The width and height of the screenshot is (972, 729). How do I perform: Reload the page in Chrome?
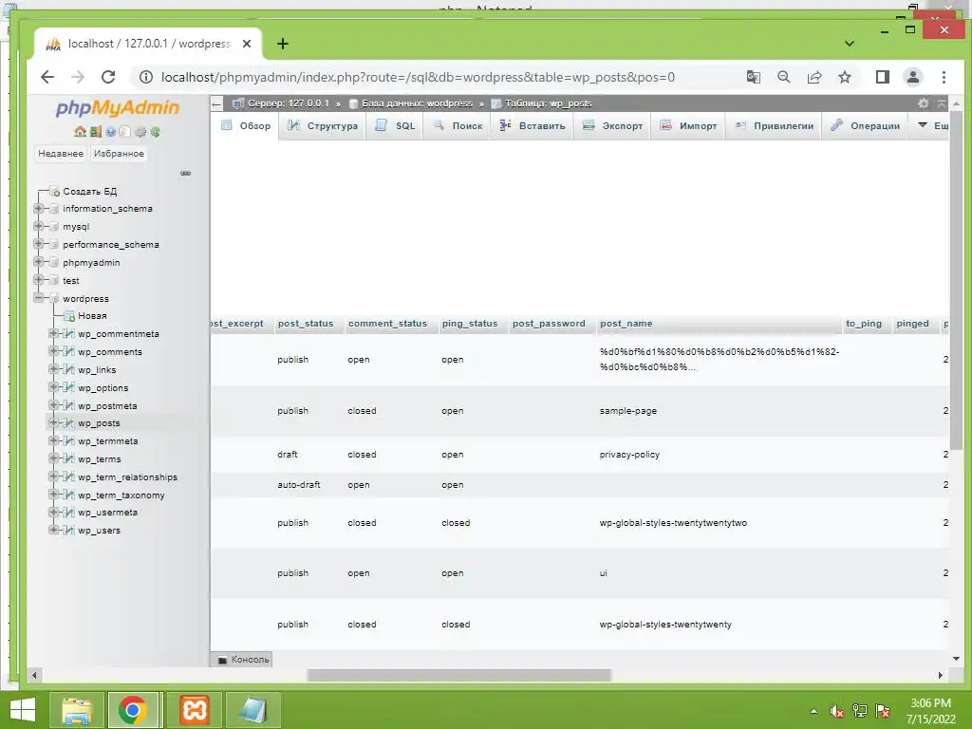108,77
